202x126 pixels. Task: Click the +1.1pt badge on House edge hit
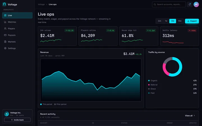[x=151, y=31]
